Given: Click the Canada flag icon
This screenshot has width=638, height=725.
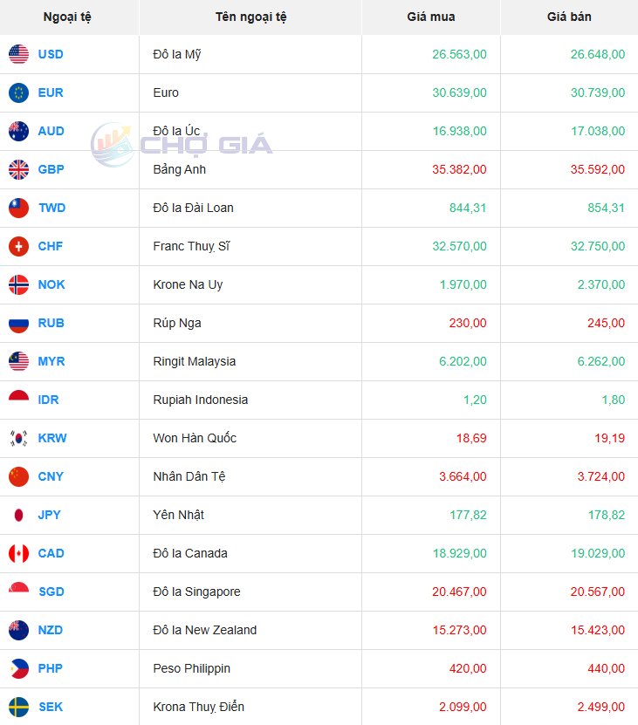Looking at the screenshot, I should point(18,553).
